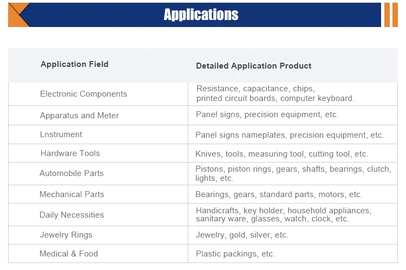Click the orange vertical bars at banner end
Image resolution: width=406 pixels, height=270 pixels.
tap(391, 15)
